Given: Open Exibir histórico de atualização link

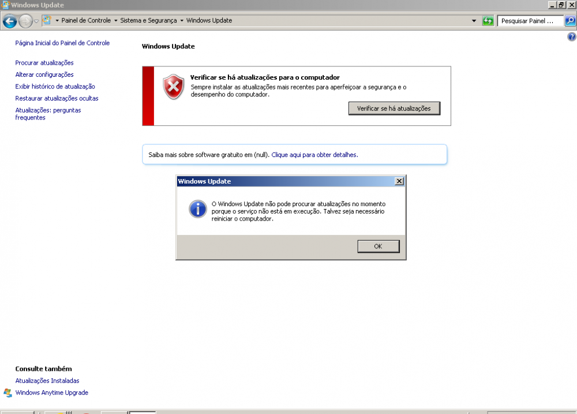Looking at the screenshot, I should [55, 87].
